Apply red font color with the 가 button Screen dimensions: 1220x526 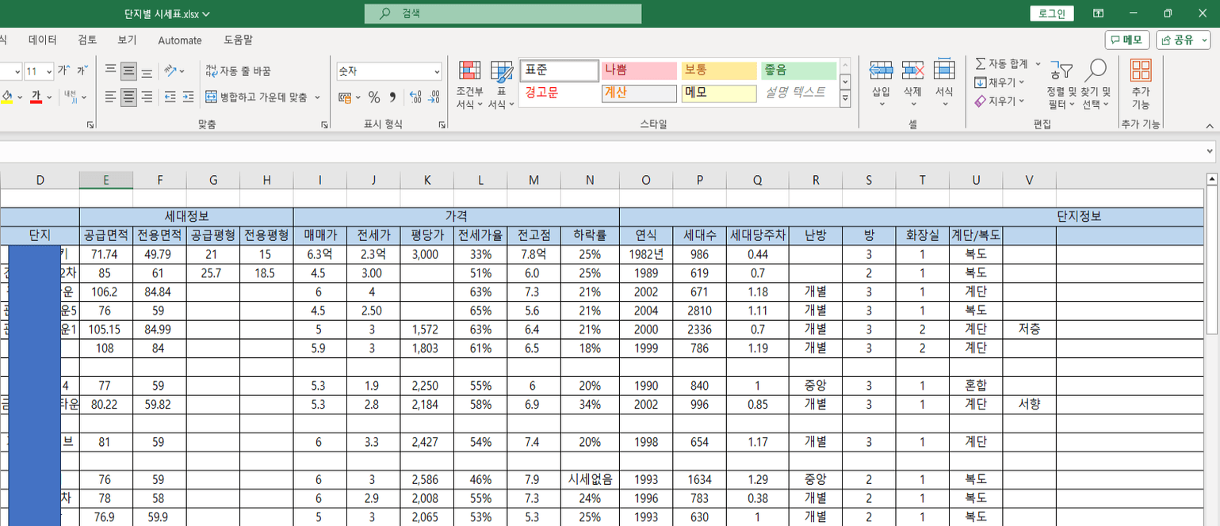[36, 97]
